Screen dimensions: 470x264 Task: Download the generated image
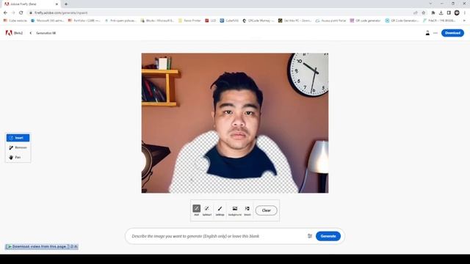pos(452,33)
